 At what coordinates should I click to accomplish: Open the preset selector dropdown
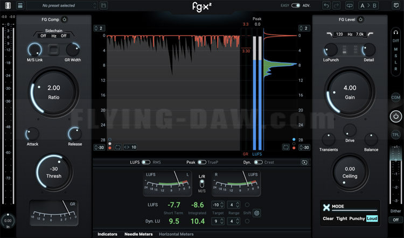(x=62, y=5)
